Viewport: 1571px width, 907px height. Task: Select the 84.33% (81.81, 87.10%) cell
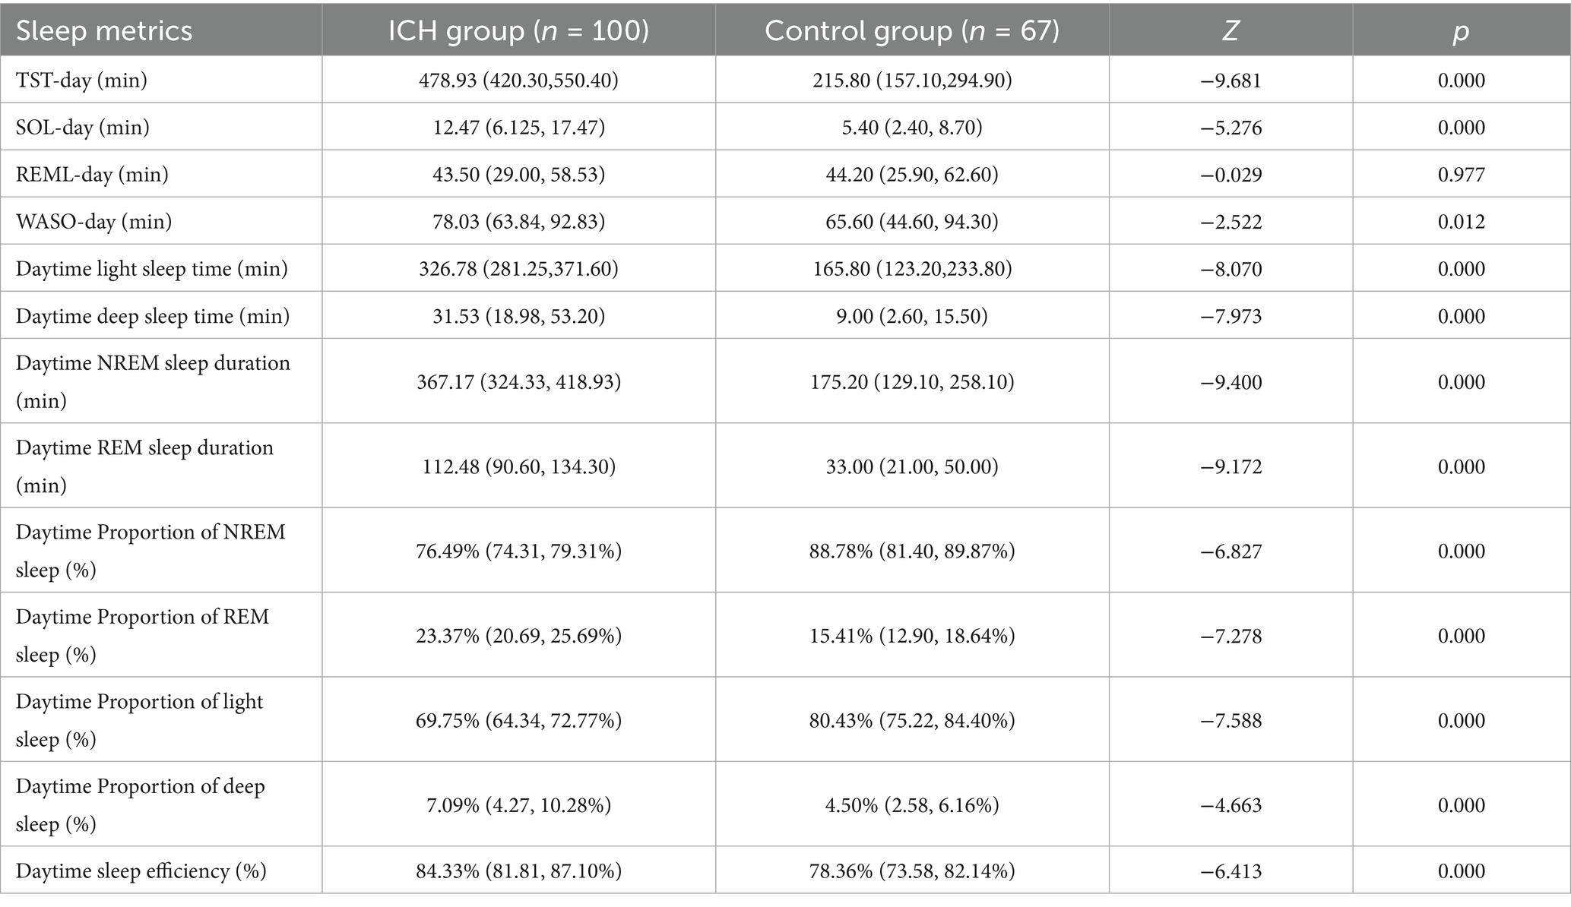518,871
